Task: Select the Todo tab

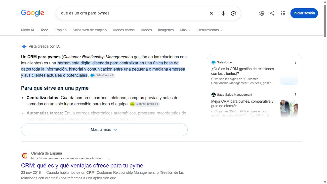Action: [x=44, y=30]
